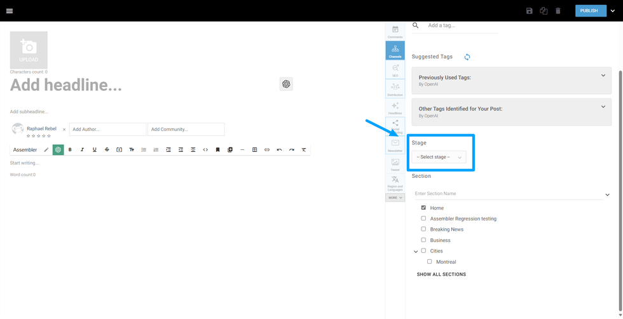Click the OpenAI icon beside headline

click(286, 84)
